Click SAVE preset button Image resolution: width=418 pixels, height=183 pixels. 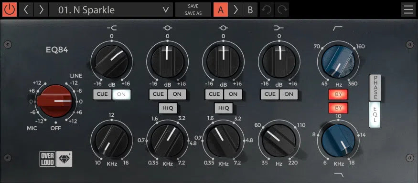click(x=193, y=6)
